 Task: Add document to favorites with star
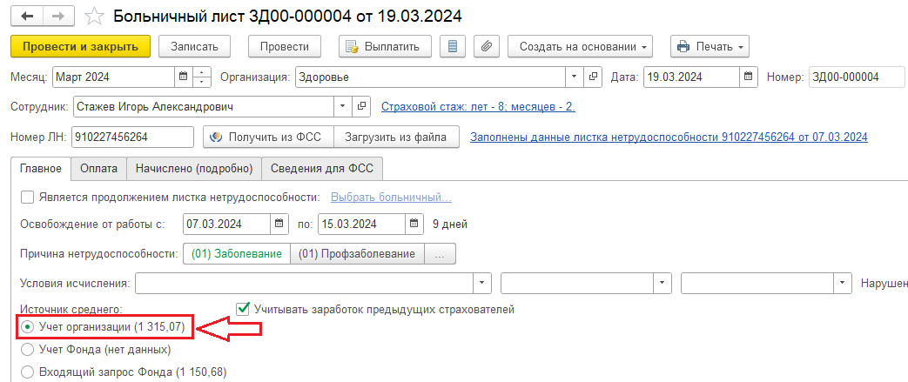click(94, 17)
